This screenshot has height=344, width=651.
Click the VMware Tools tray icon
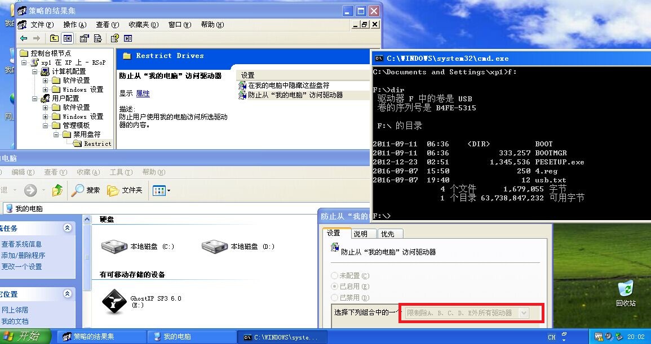[x=599, y=337]
